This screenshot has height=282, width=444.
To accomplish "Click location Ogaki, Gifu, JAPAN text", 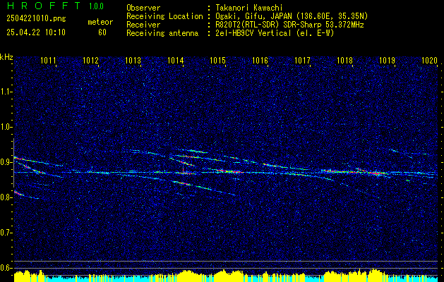I will click(x=292, y=16).
